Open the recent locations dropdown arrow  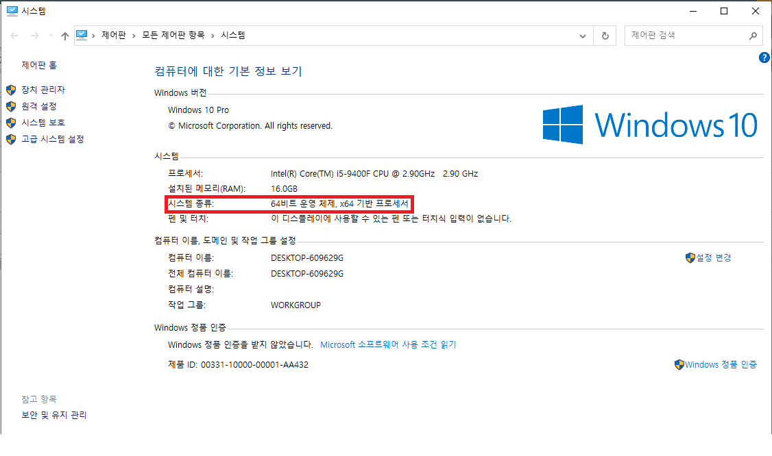(51, 36)
